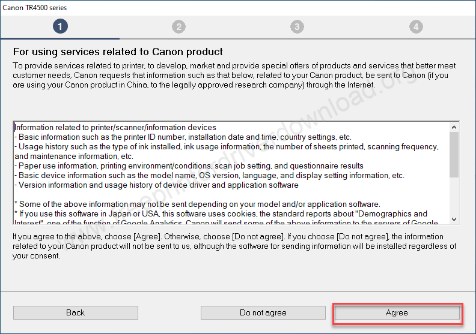The width and height of the screenshot is (476, 334).
Task: Click step 2 indicator circle
Action: click(179, 26)
